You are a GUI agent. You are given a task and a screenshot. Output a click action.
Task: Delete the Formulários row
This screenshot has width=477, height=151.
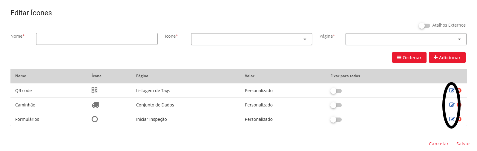click(x=459, y=119)
